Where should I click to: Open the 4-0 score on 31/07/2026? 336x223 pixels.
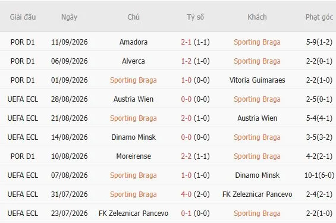click(186, 194)
